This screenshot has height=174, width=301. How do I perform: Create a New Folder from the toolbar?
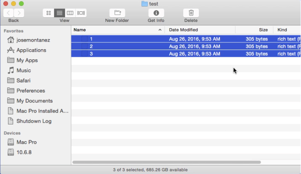coord(117,13)
